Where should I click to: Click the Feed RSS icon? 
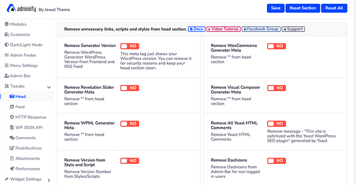point(12,107)
